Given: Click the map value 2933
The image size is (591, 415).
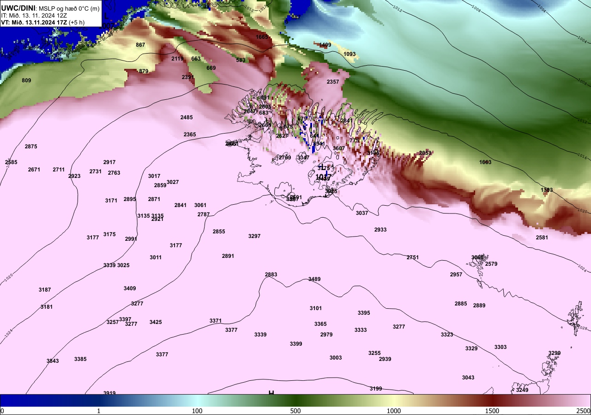Looking at the screenshot, I should coord(380,230).
